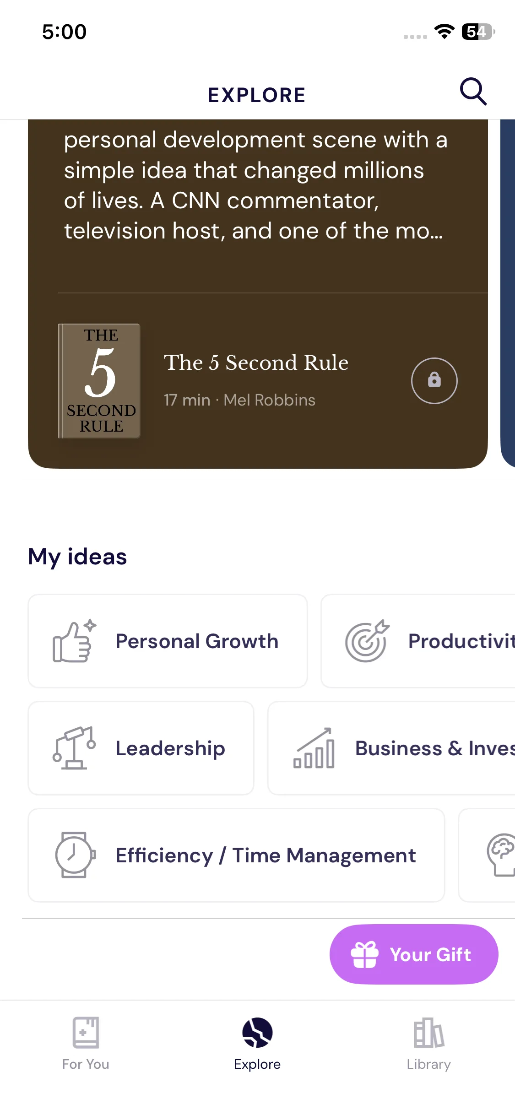The image size is (515, 1115).
Task: Tap the next blue card peeking right
Action: pos(508,293)
